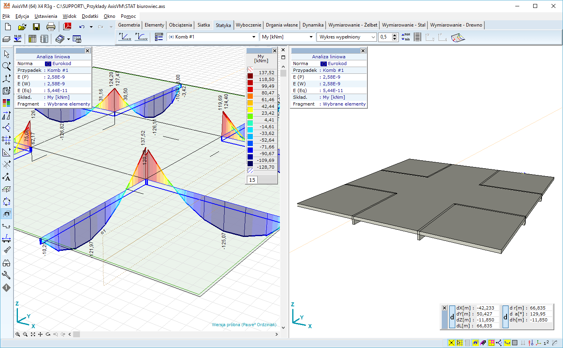Click the PDF export icon
563x348 pixels.
[67, 27]
